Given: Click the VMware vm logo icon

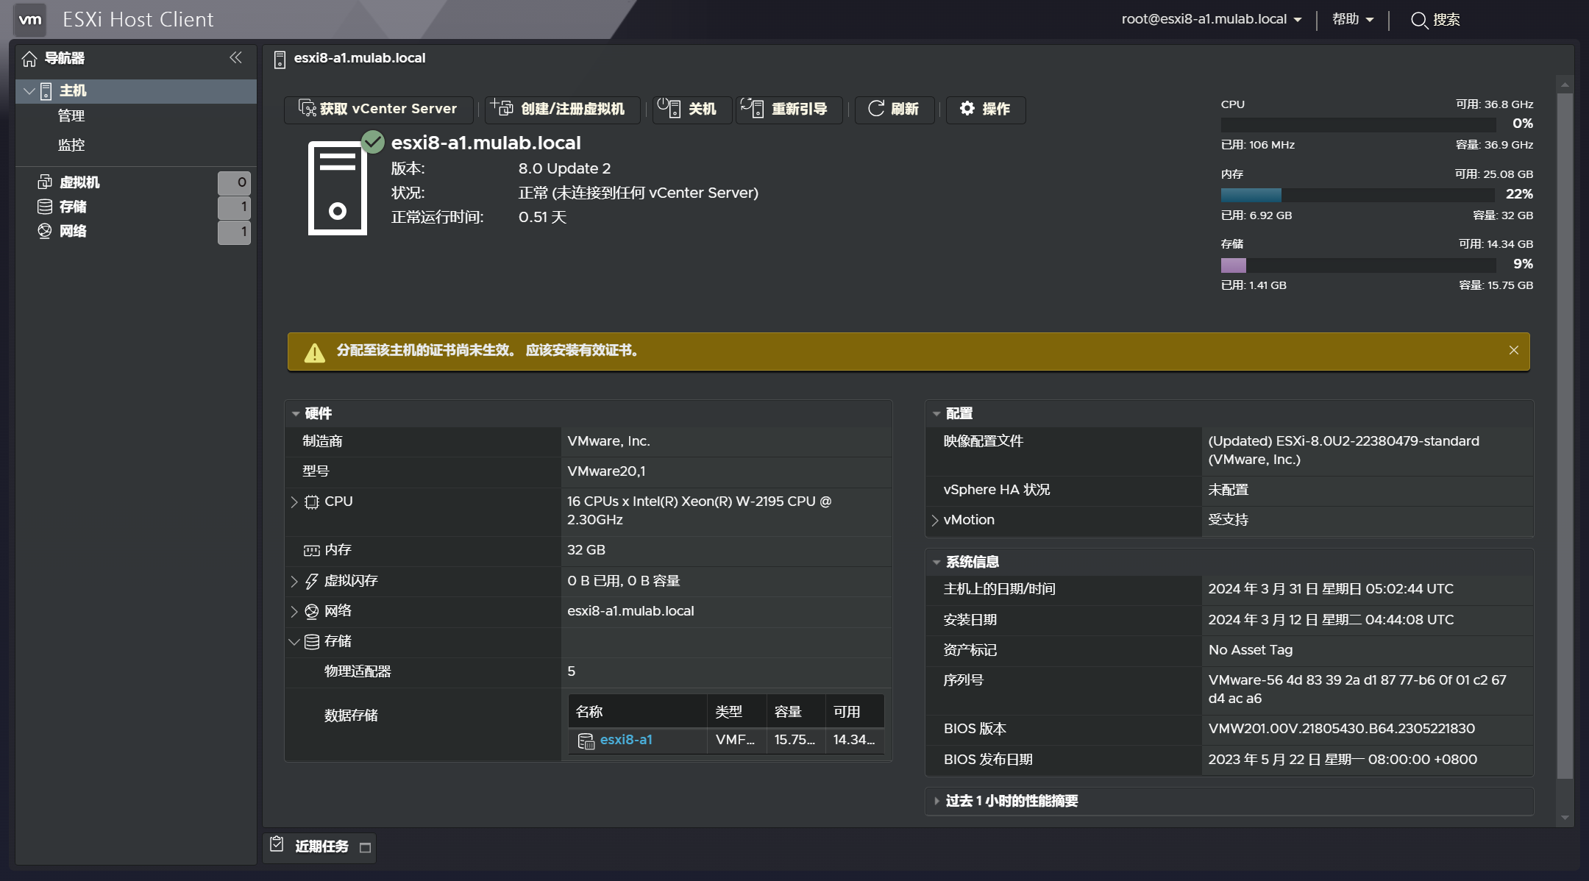Looking at the screenshot, I should tap(30, 20).
